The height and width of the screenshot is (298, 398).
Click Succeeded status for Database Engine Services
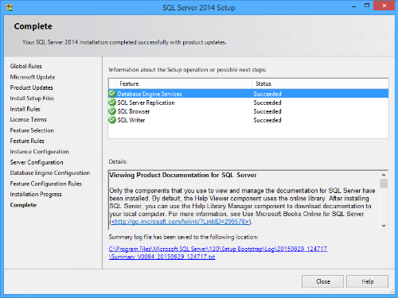coord(267,94)
